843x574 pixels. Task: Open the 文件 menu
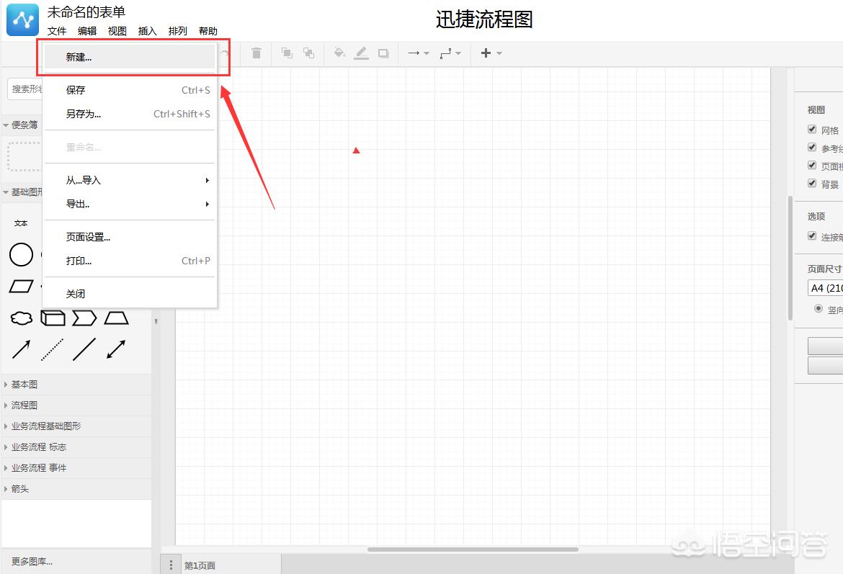click(x=57, y=31)
